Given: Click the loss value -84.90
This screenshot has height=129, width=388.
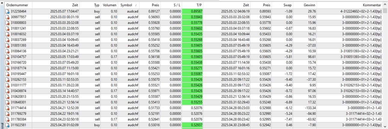Looking at the screenshot, I should pos(311,114).
